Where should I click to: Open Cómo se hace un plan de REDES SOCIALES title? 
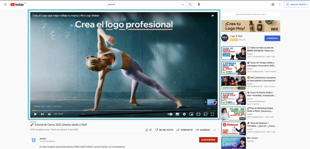tap(261, 49)
